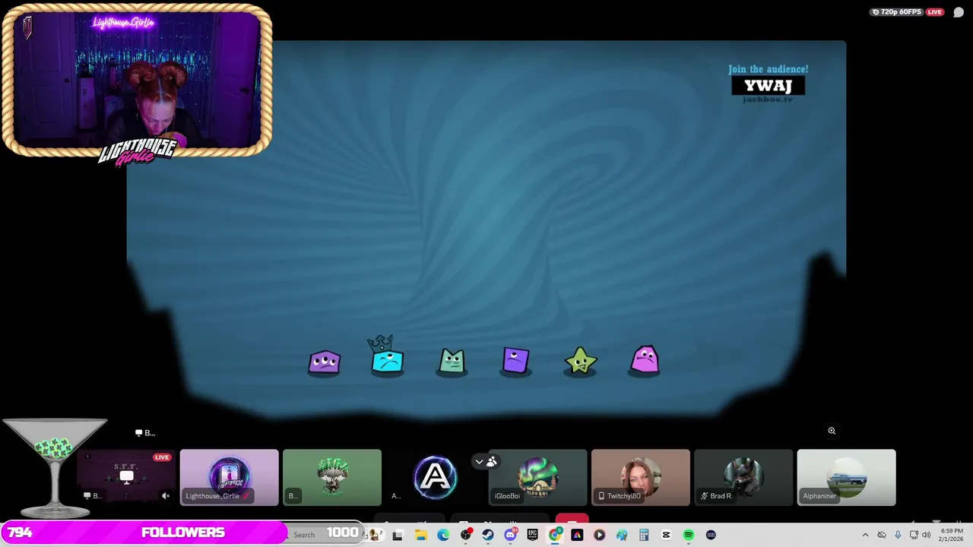Open CapCut from the taskbar
This screenshot has height=547, width=973.
666,535
